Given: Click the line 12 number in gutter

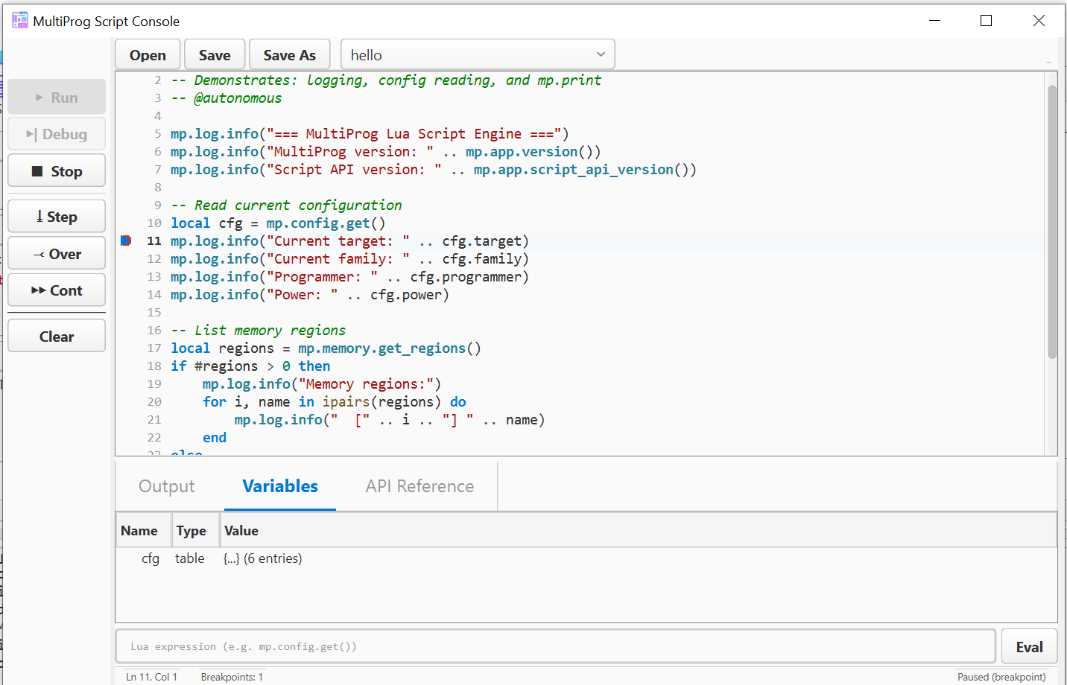Looking at the screenshot, I should click(154, 258).
